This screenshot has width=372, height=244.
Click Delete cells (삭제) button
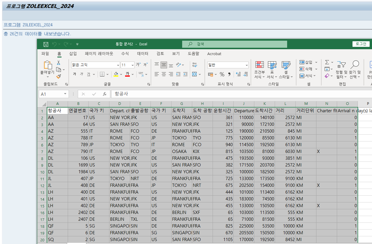(x=308, y=69)
